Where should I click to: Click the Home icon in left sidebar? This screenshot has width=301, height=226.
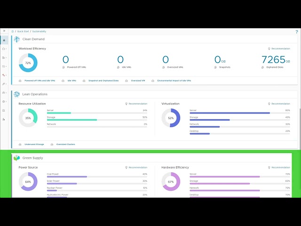pos(4,40)
